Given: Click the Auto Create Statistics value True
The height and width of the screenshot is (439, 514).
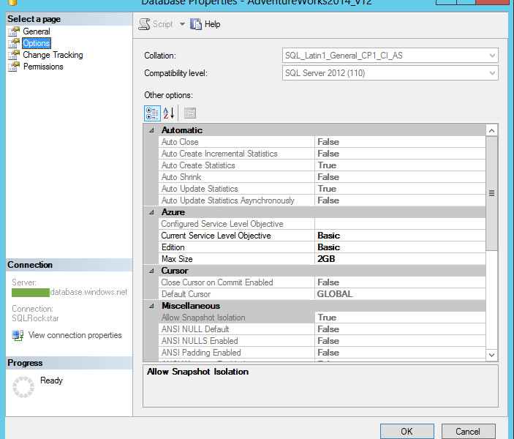Looking at the screenshot, I should [x=327, y=165].
